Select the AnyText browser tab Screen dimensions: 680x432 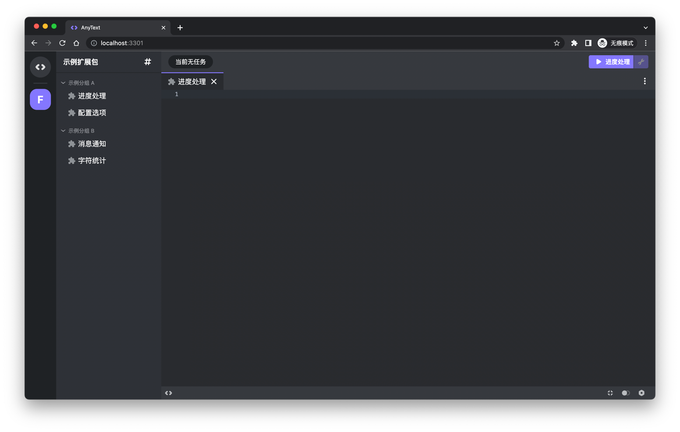pos(117,28)
